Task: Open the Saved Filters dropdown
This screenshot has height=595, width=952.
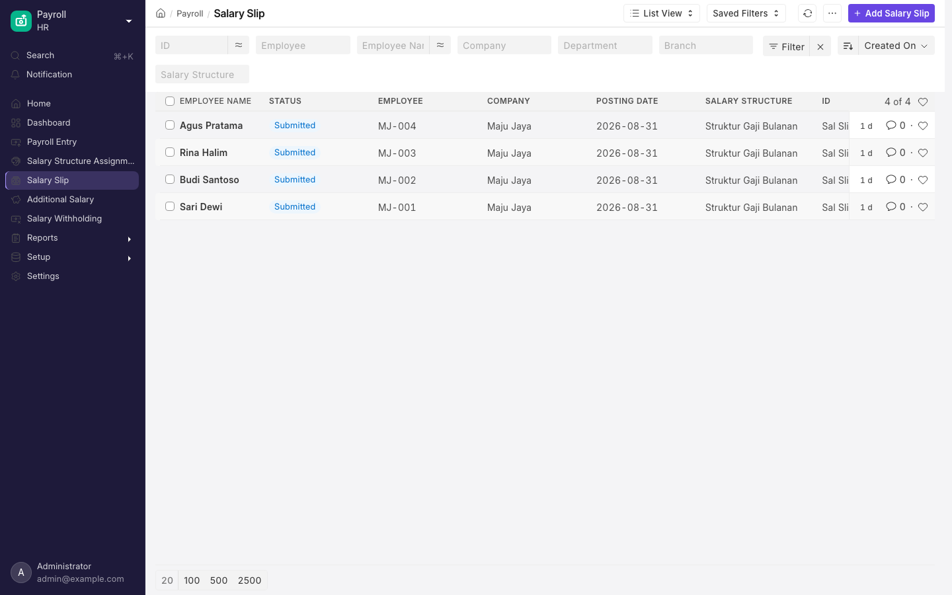Action: pyautogui.click(x=746, y=13)
